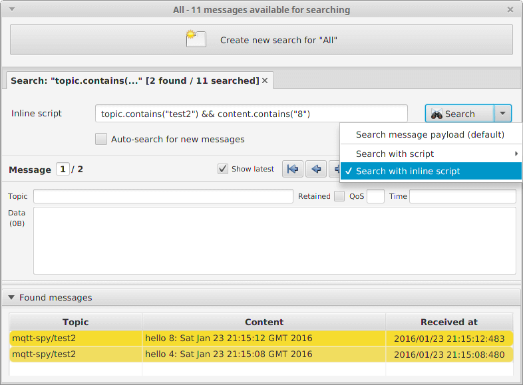
Task: Enable Auto-search for new messages checkbox
Action: pyautogui.click(x=101, y=139)
